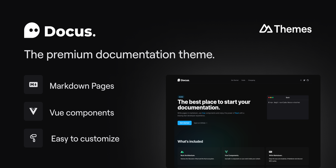Open the Changelog page

click(x=251, y=80)
